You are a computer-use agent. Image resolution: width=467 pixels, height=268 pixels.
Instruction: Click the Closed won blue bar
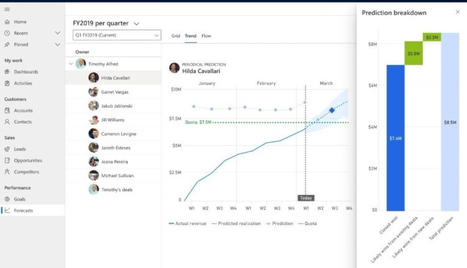point(395,137)
